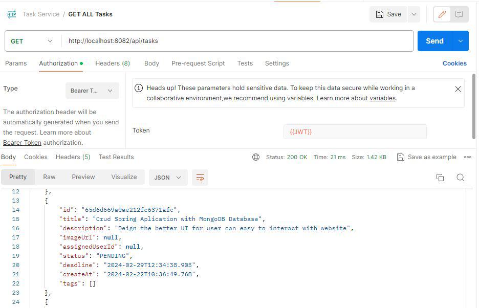Click the Task Service collection HTTP icon
The width and height of the screenshot is (479, 308).
coord(11,14)
